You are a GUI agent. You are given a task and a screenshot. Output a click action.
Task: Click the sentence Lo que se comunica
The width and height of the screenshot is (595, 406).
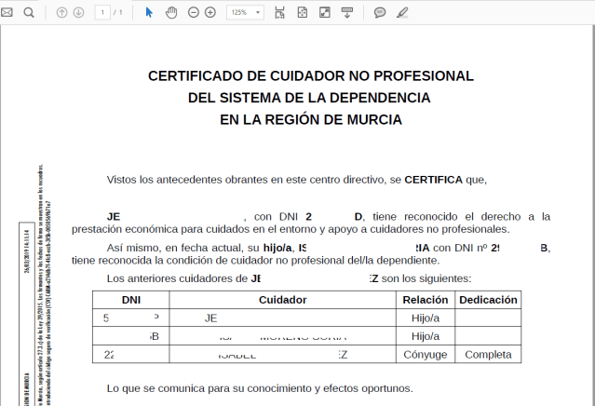coord(260,388)
